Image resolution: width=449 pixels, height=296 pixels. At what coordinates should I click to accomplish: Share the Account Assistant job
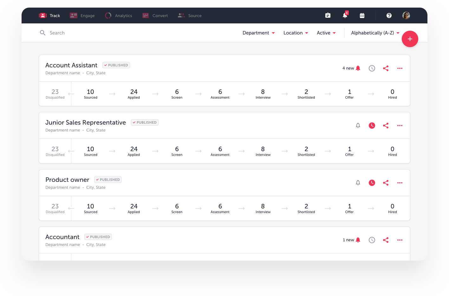386,68
